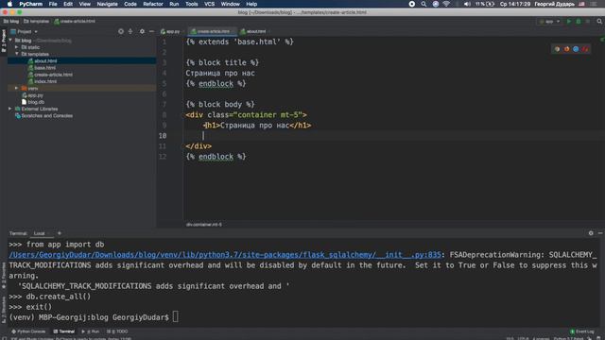605x340 pixels.
Task: Open preview in Safari browser icon
Action: pos(576,49)
